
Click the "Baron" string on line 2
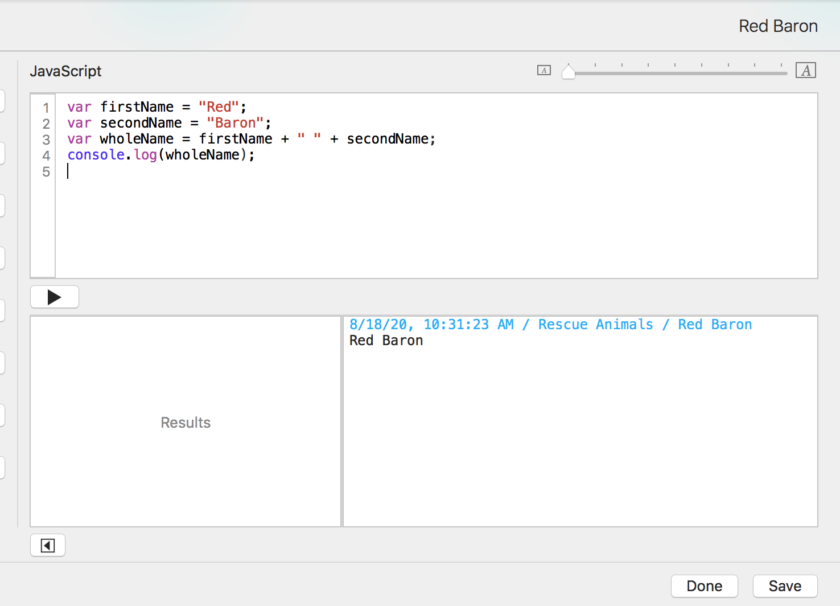[235, 123]
